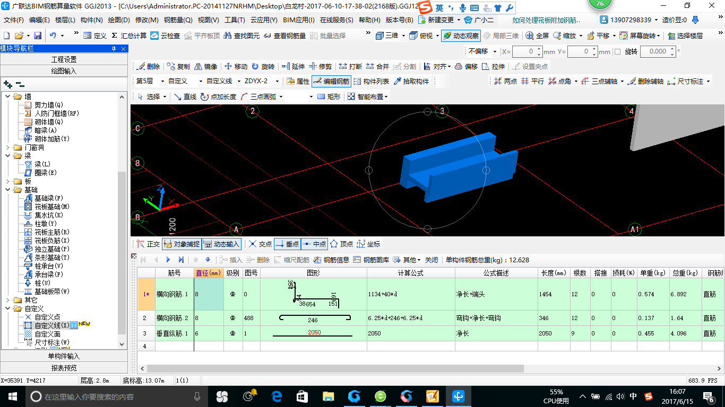Toggle 动态观察 dynamic orbit view
This screenshot has width=725, height=407.
click(461, 36)
